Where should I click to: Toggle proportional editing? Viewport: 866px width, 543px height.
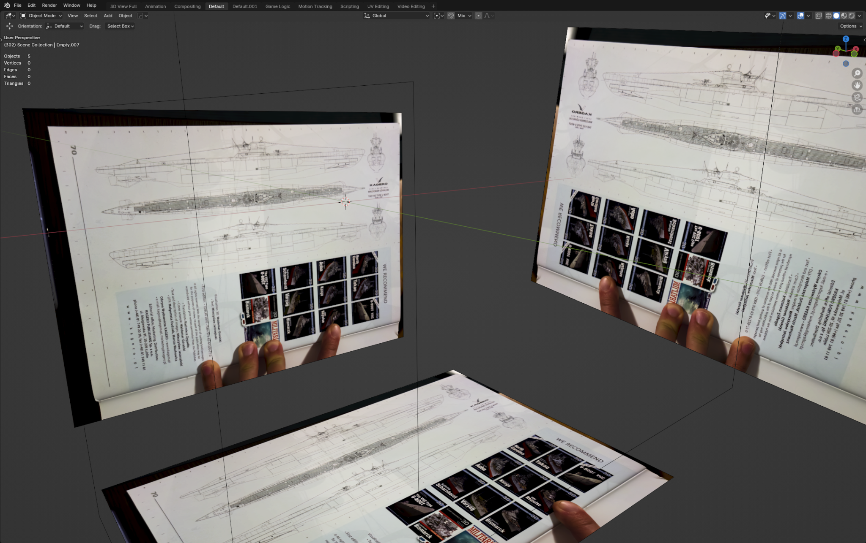click(478, 16)
